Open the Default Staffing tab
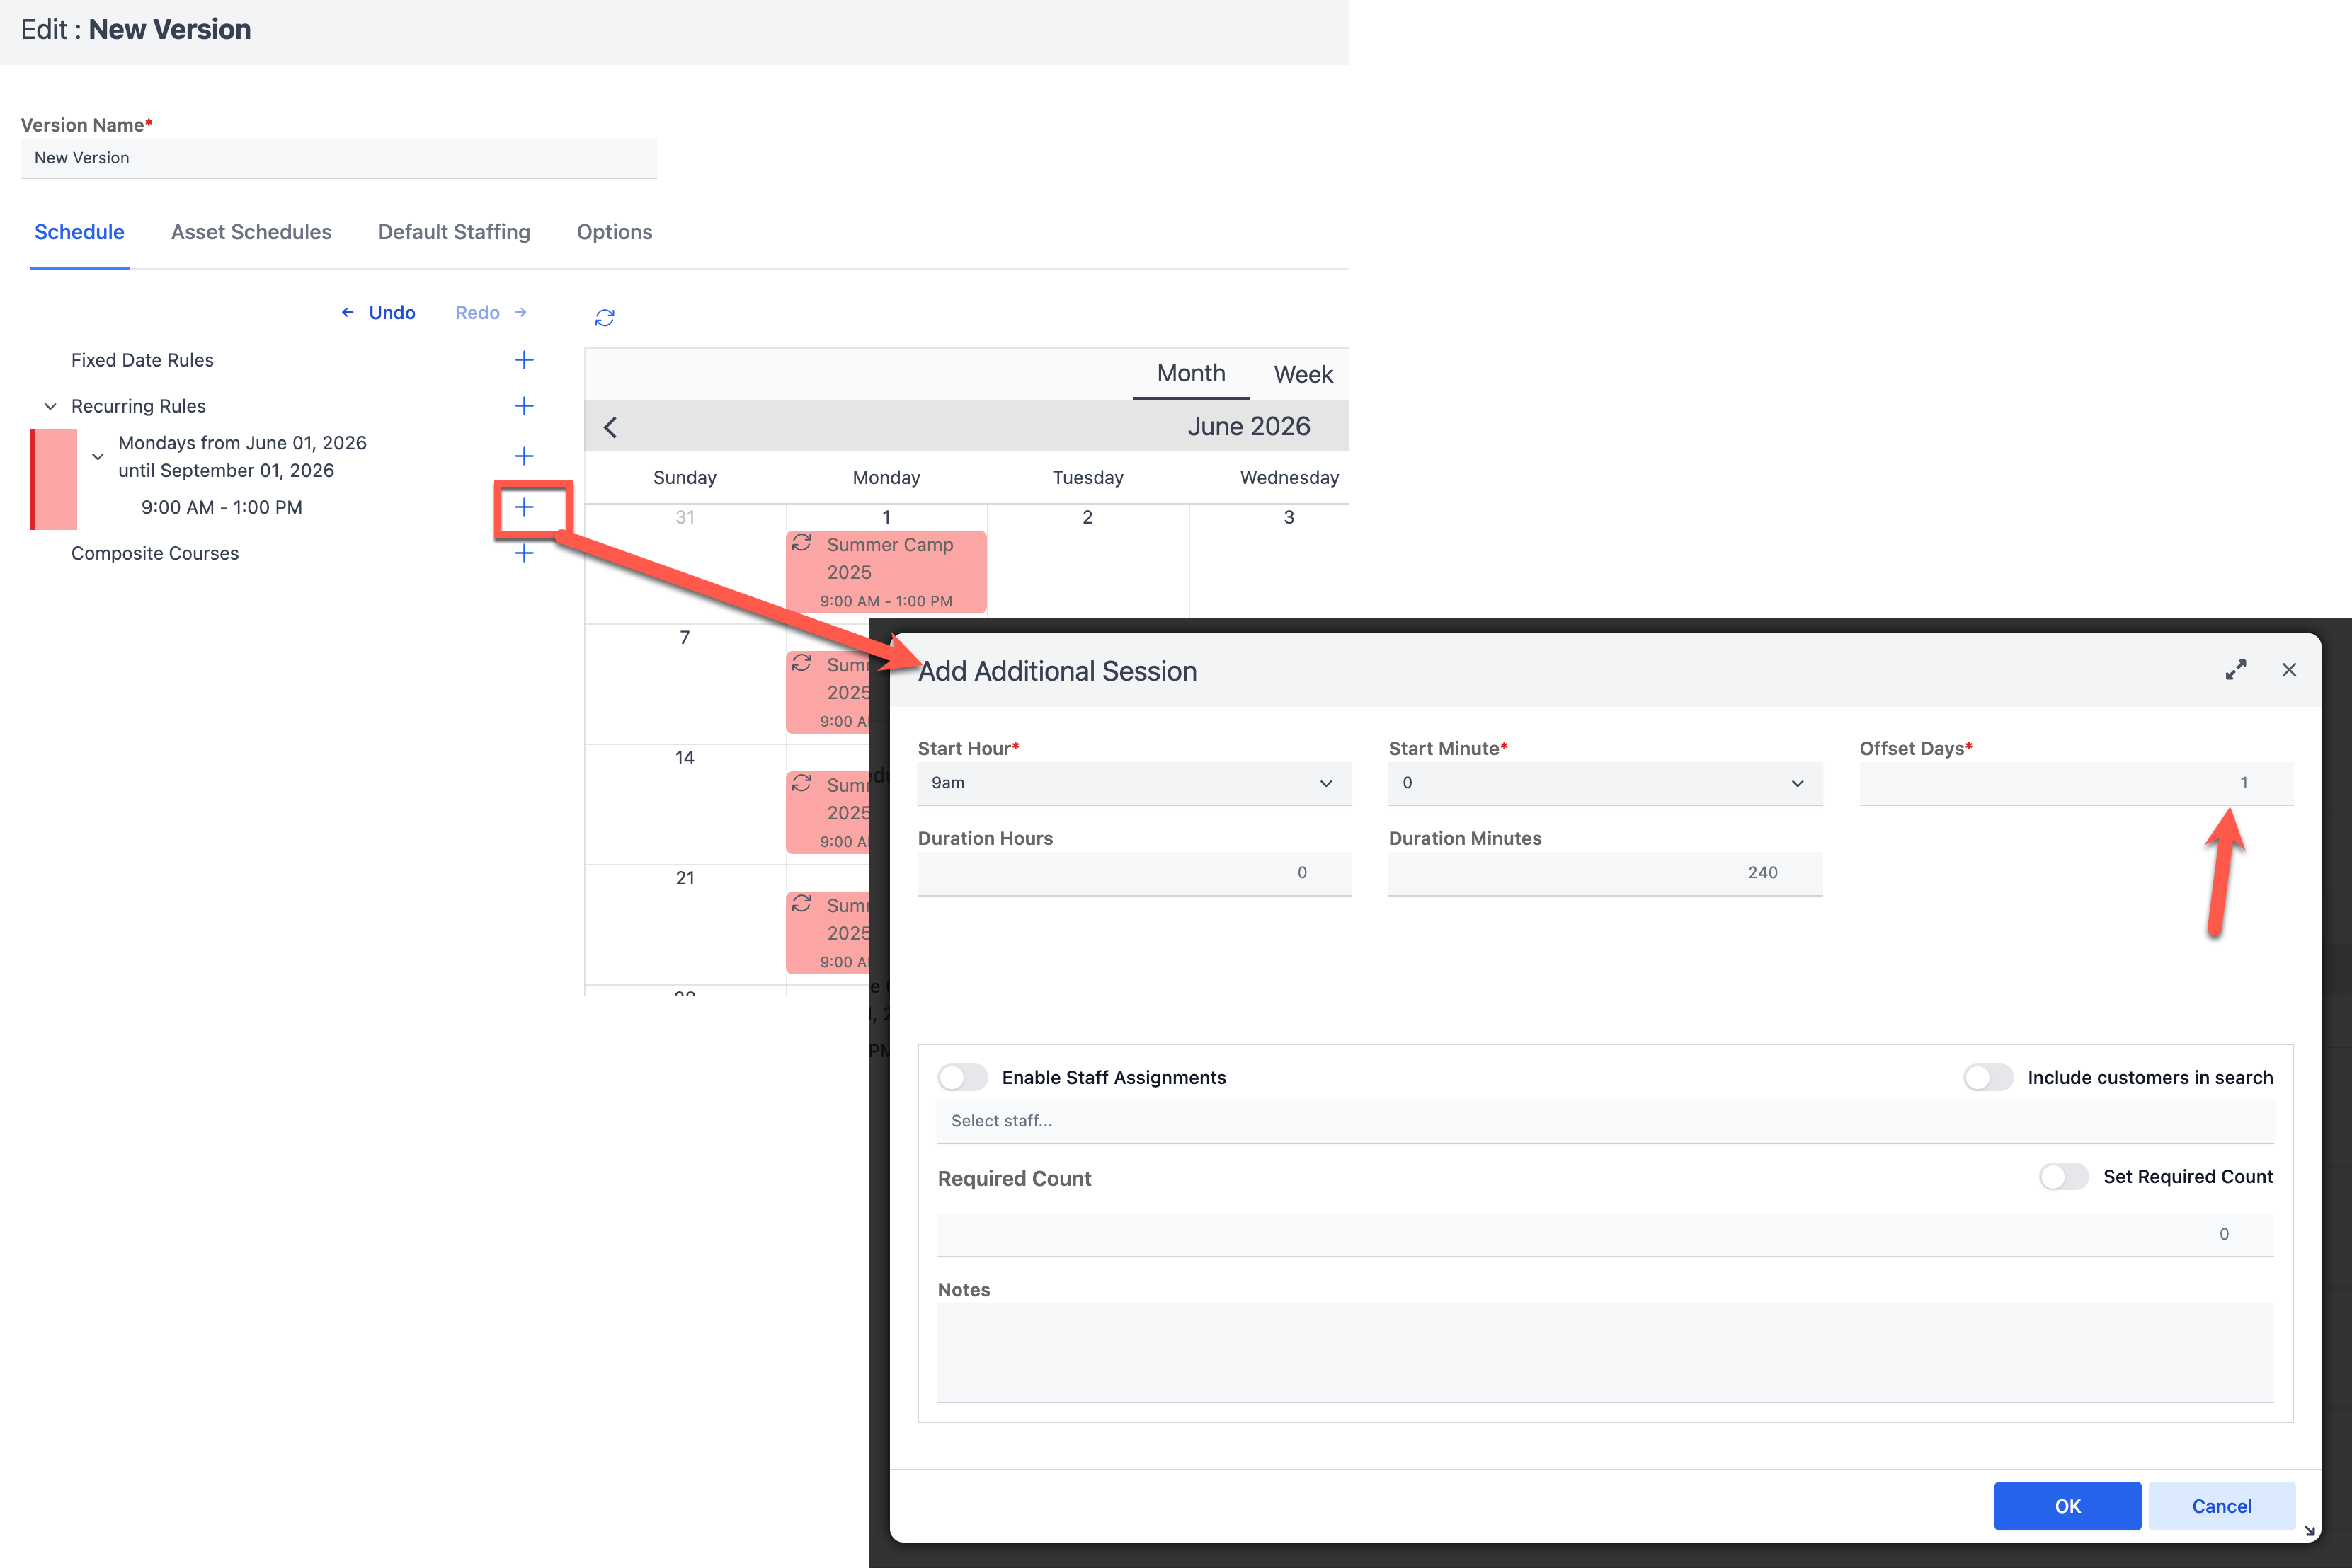Viewport: 2352px width, 1568px height. point(455,232)
